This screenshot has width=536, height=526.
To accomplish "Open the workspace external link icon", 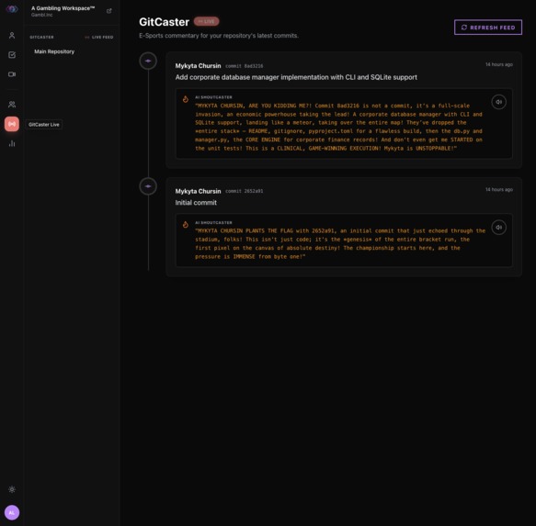I will pos(109,11).
